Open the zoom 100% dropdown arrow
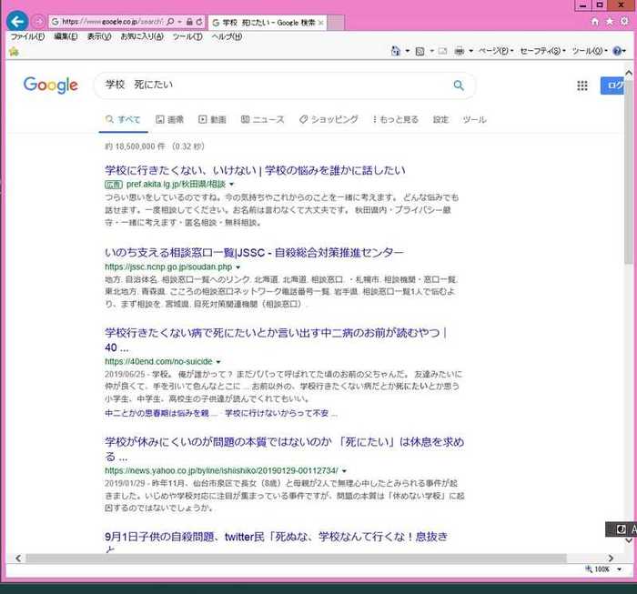The height and width of the screenshot is (594, 637). tap(619, 569)
